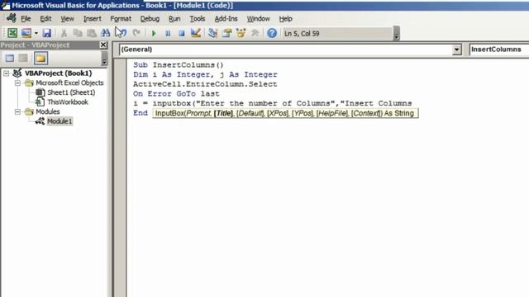This screenshot has width=529, height=297.
Task: Open the Format menu
Action: click(121, 19)
